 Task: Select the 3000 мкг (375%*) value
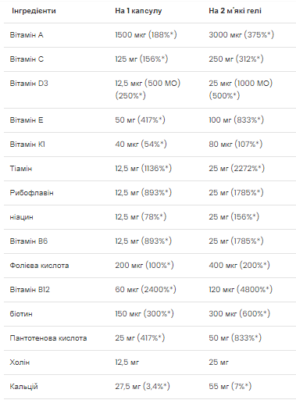click(241, 35)
